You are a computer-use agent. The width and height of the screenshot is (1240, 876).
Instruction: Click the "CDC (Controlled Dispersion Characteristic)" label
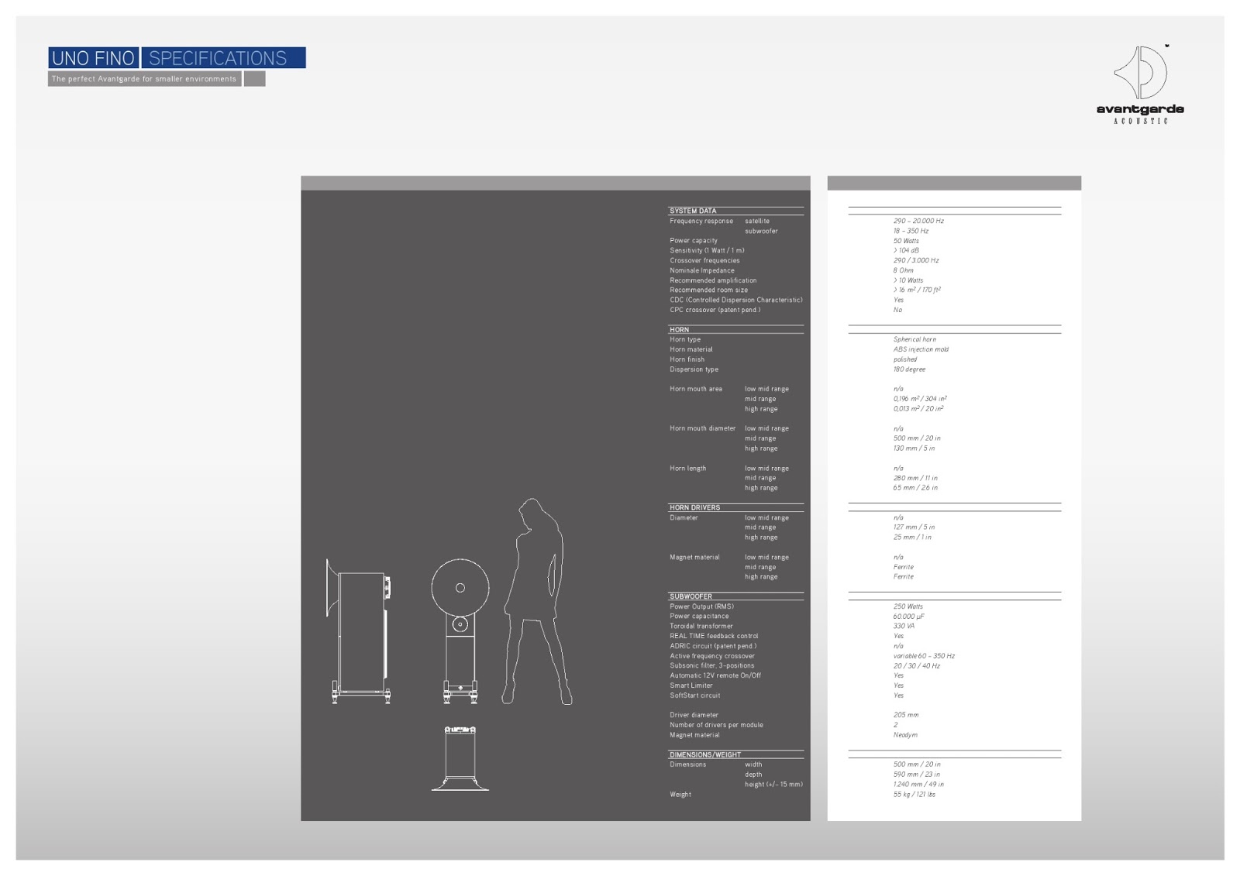[736, 301]
